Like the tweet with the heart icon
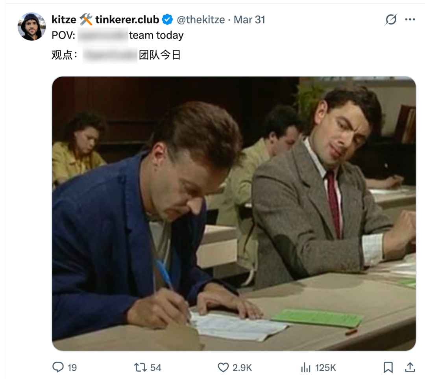Screen dimensions: 425x379 [x=223, y=368]
